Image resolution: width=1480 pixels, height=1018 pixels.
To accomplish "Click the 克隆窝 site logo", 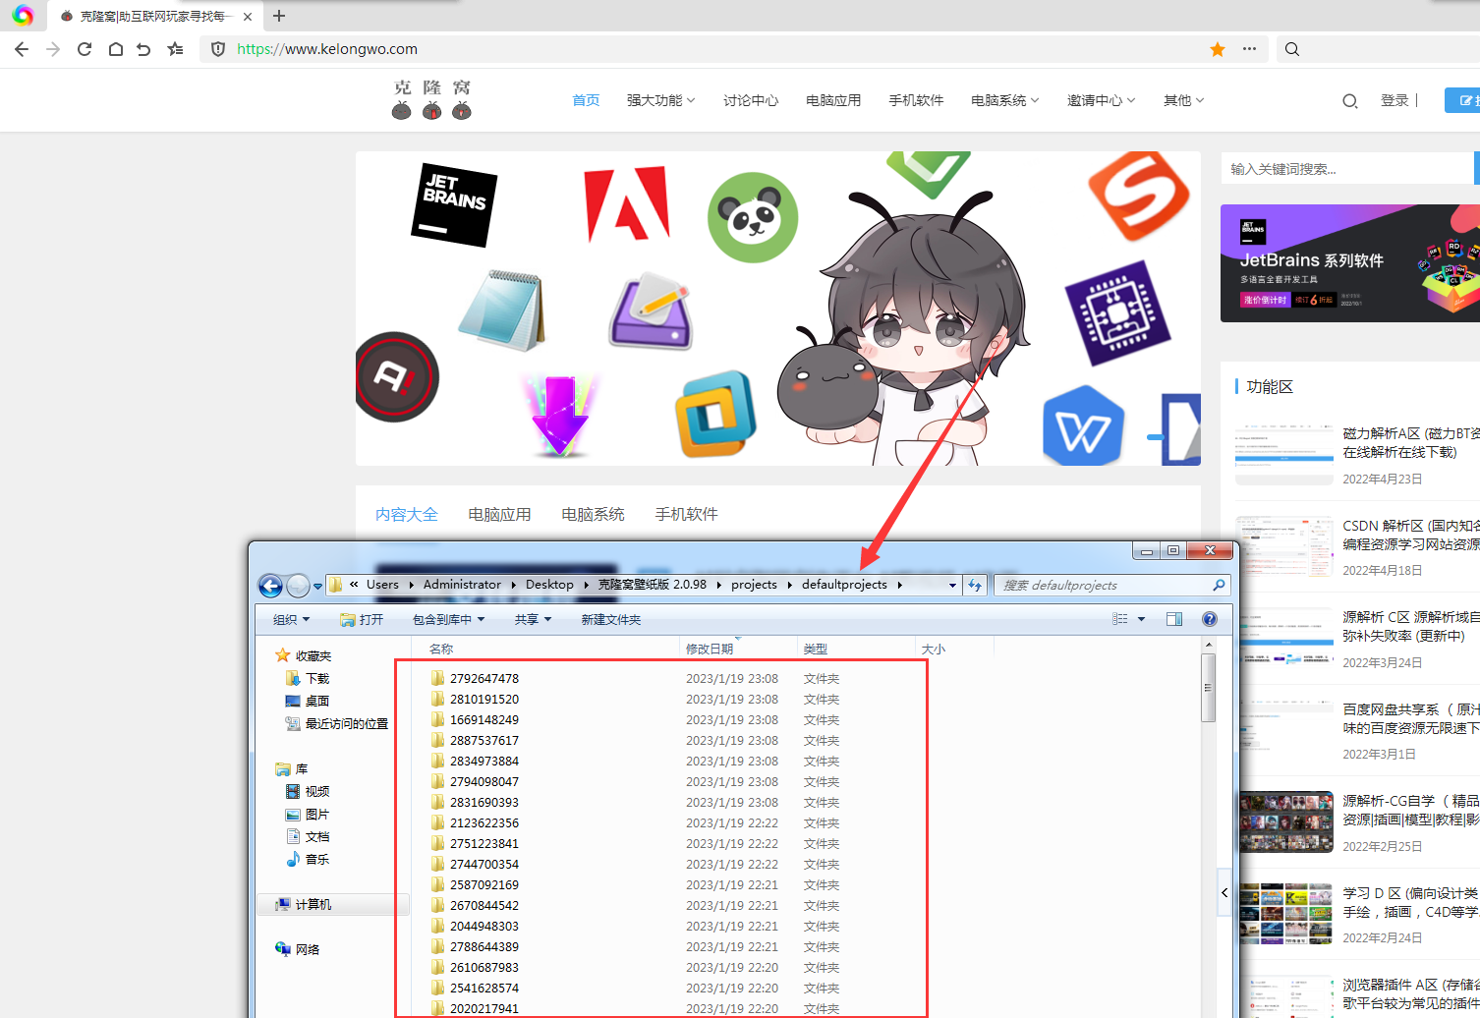I will 432,99.
